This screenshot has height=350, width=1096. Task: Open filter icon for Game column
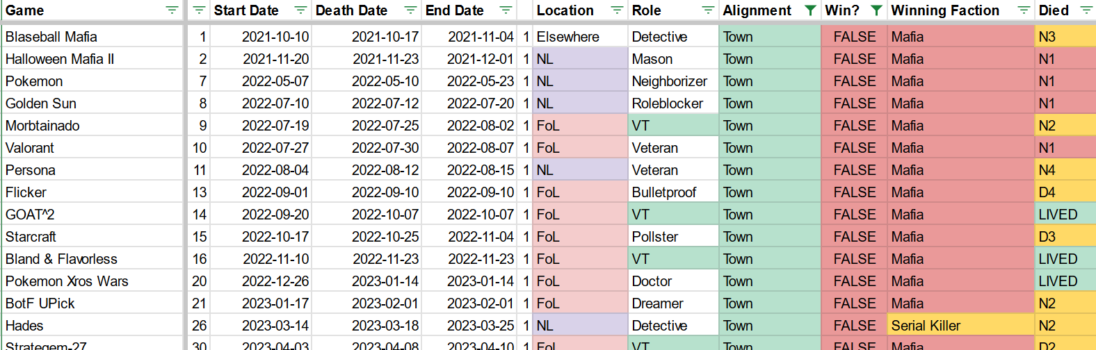click(172, 10)
